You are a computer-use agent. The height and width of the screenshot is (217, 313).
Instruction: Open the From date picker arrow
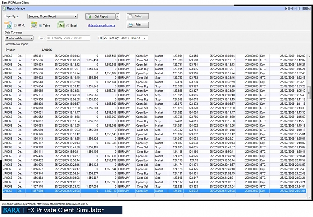pos(86,38)
